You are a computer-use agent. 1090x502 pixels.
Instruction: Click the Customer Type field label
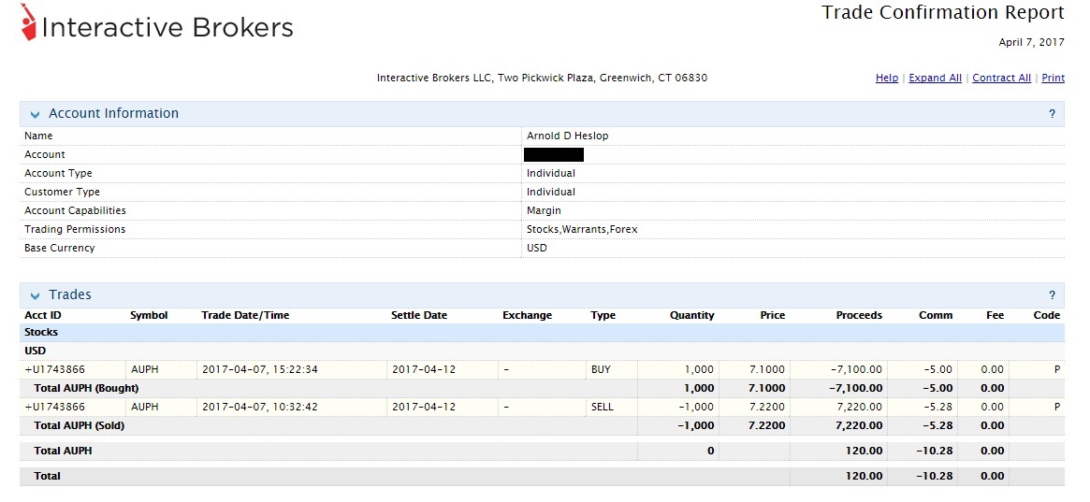(62, 192)
